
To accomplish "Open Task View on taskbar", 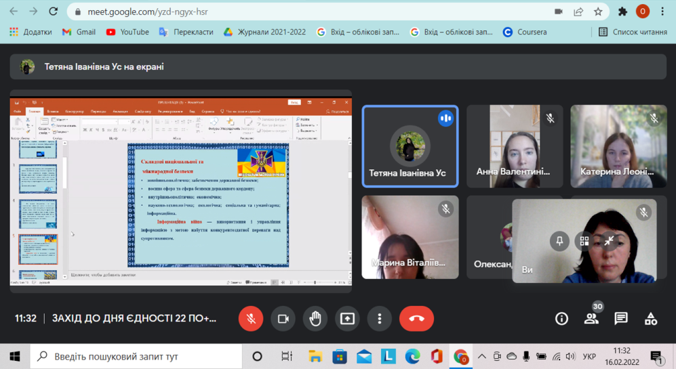I will pos(286,357).
